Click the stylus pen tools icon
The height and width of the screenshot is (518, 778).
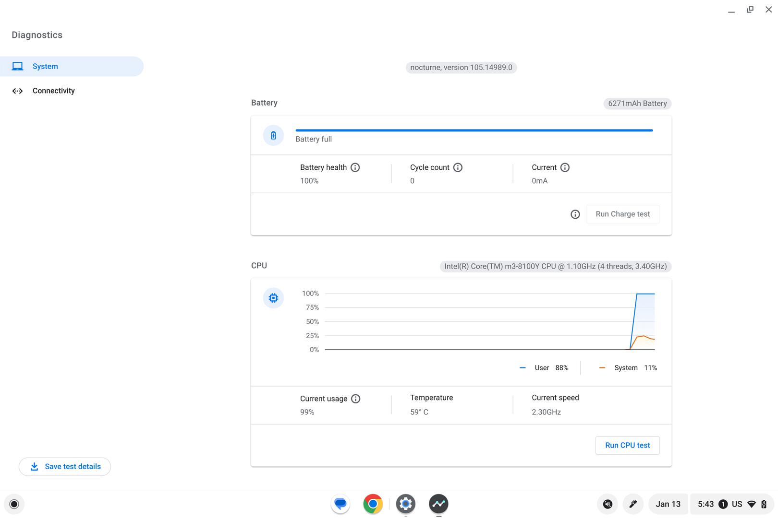pos(632,504)
